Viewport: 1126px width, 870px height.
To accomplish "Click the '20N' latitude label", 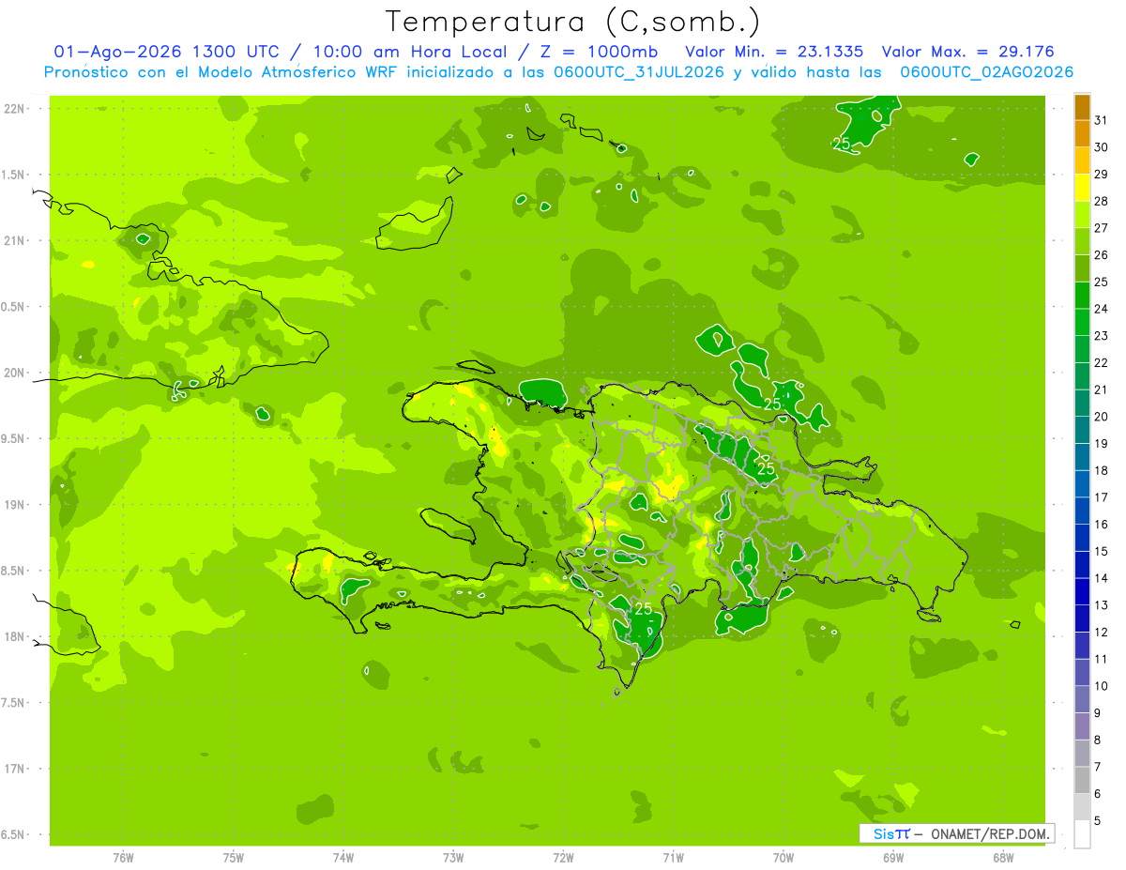I will tap(14, 373).
